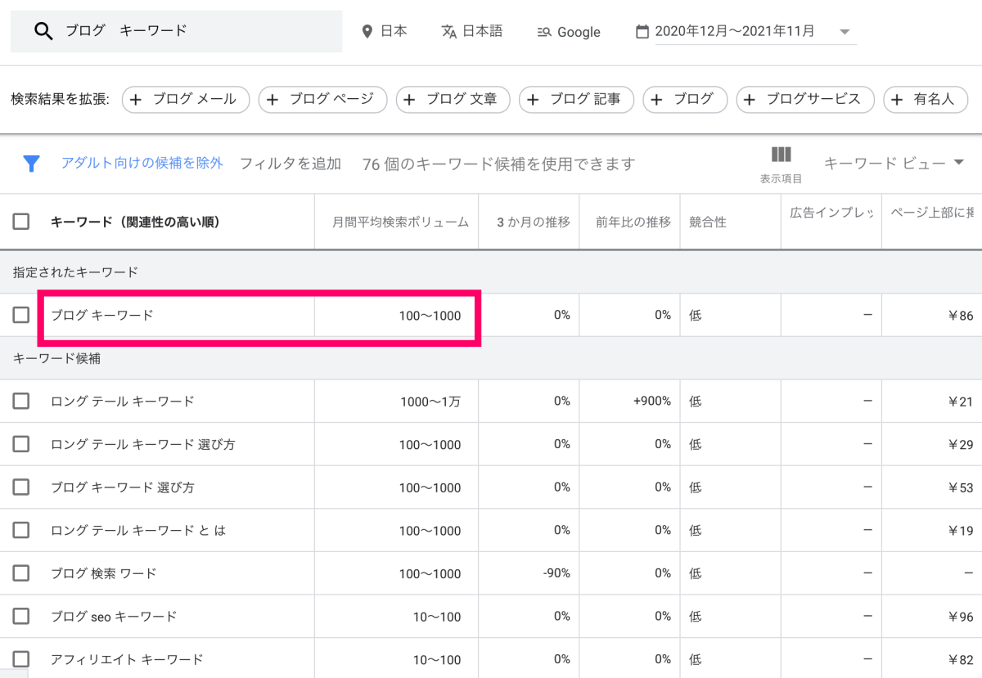
Task: Click the ブログ キーワード search field
Action: point(196,31)
